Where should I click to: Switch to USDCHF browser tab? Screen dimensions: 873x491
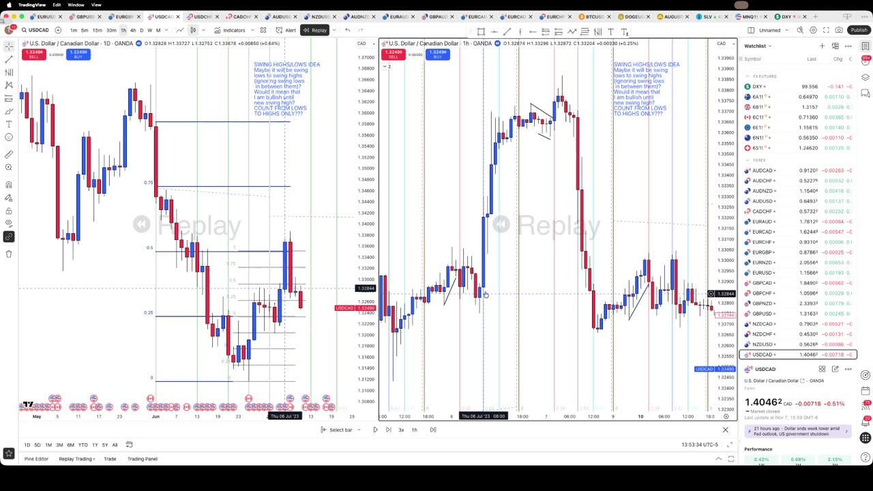point(203,16)
